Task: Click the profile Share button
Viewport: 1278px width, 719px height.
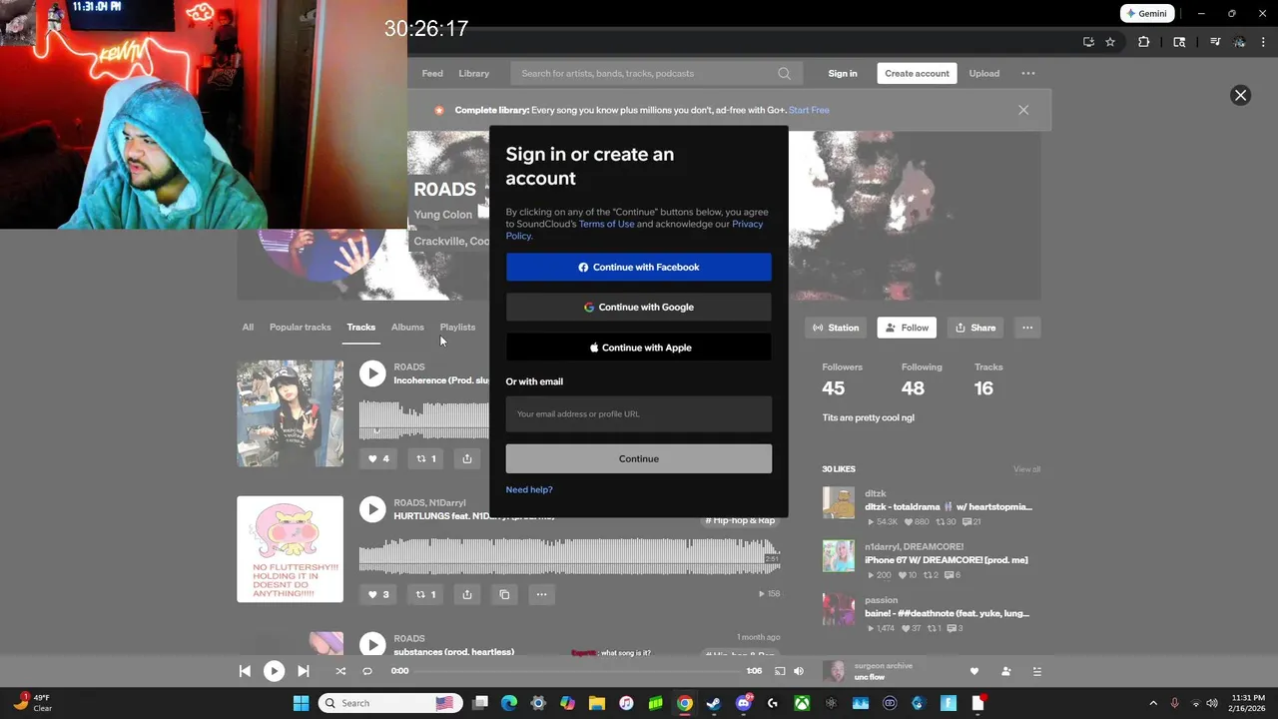Action: [x=975, y=328]
